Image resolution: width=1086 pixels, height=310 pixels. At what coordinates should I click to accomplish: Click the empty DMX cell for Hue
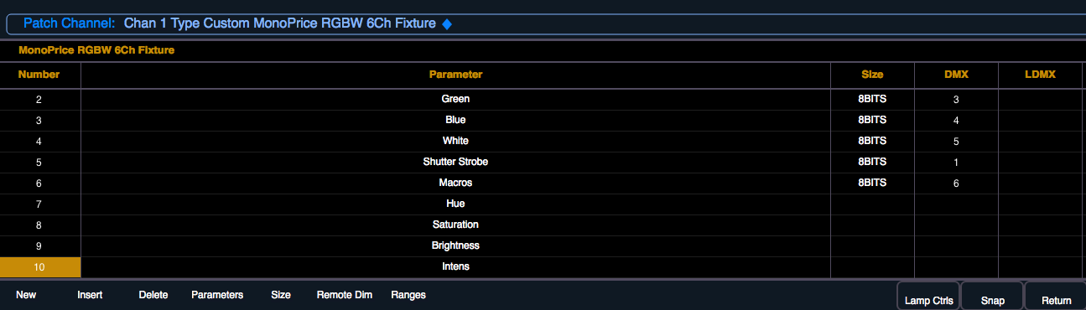[956, 204]
